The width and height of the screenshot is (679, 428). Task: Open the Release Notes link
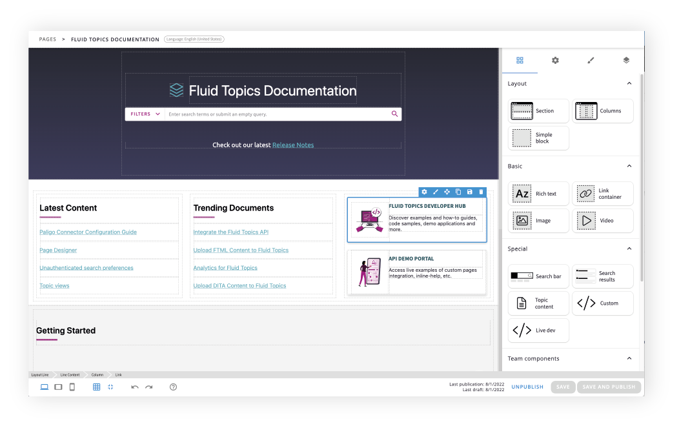(x=293, y=145)
